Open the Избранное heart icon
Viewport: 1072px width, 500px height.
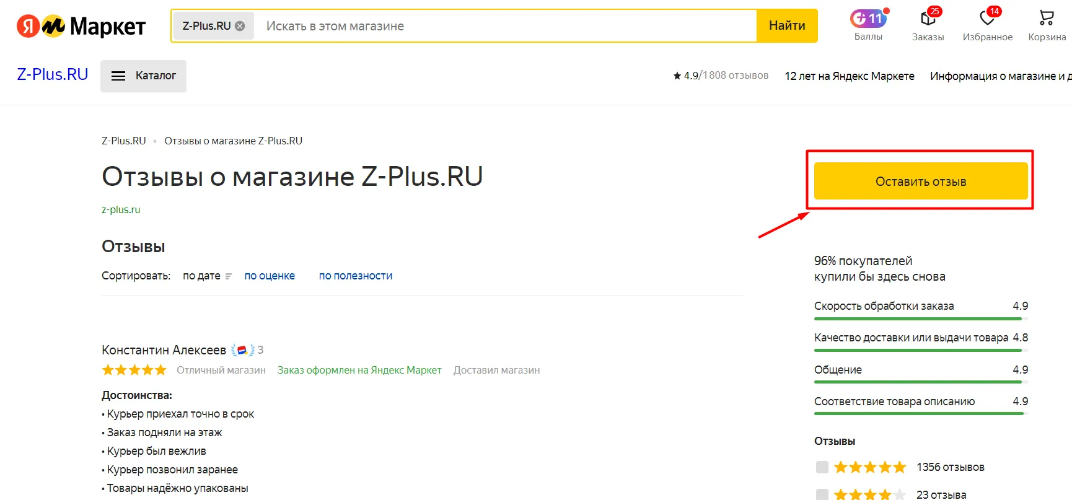(988, 18)
